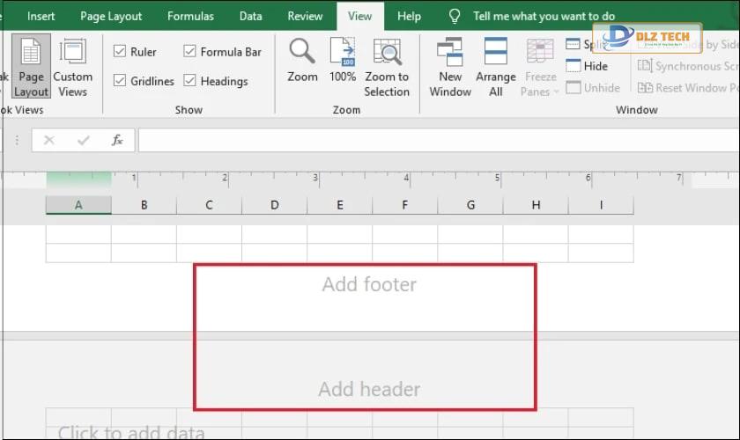Toggle the Ruler checkbox

pyautogui.click(x=120, y=51)
